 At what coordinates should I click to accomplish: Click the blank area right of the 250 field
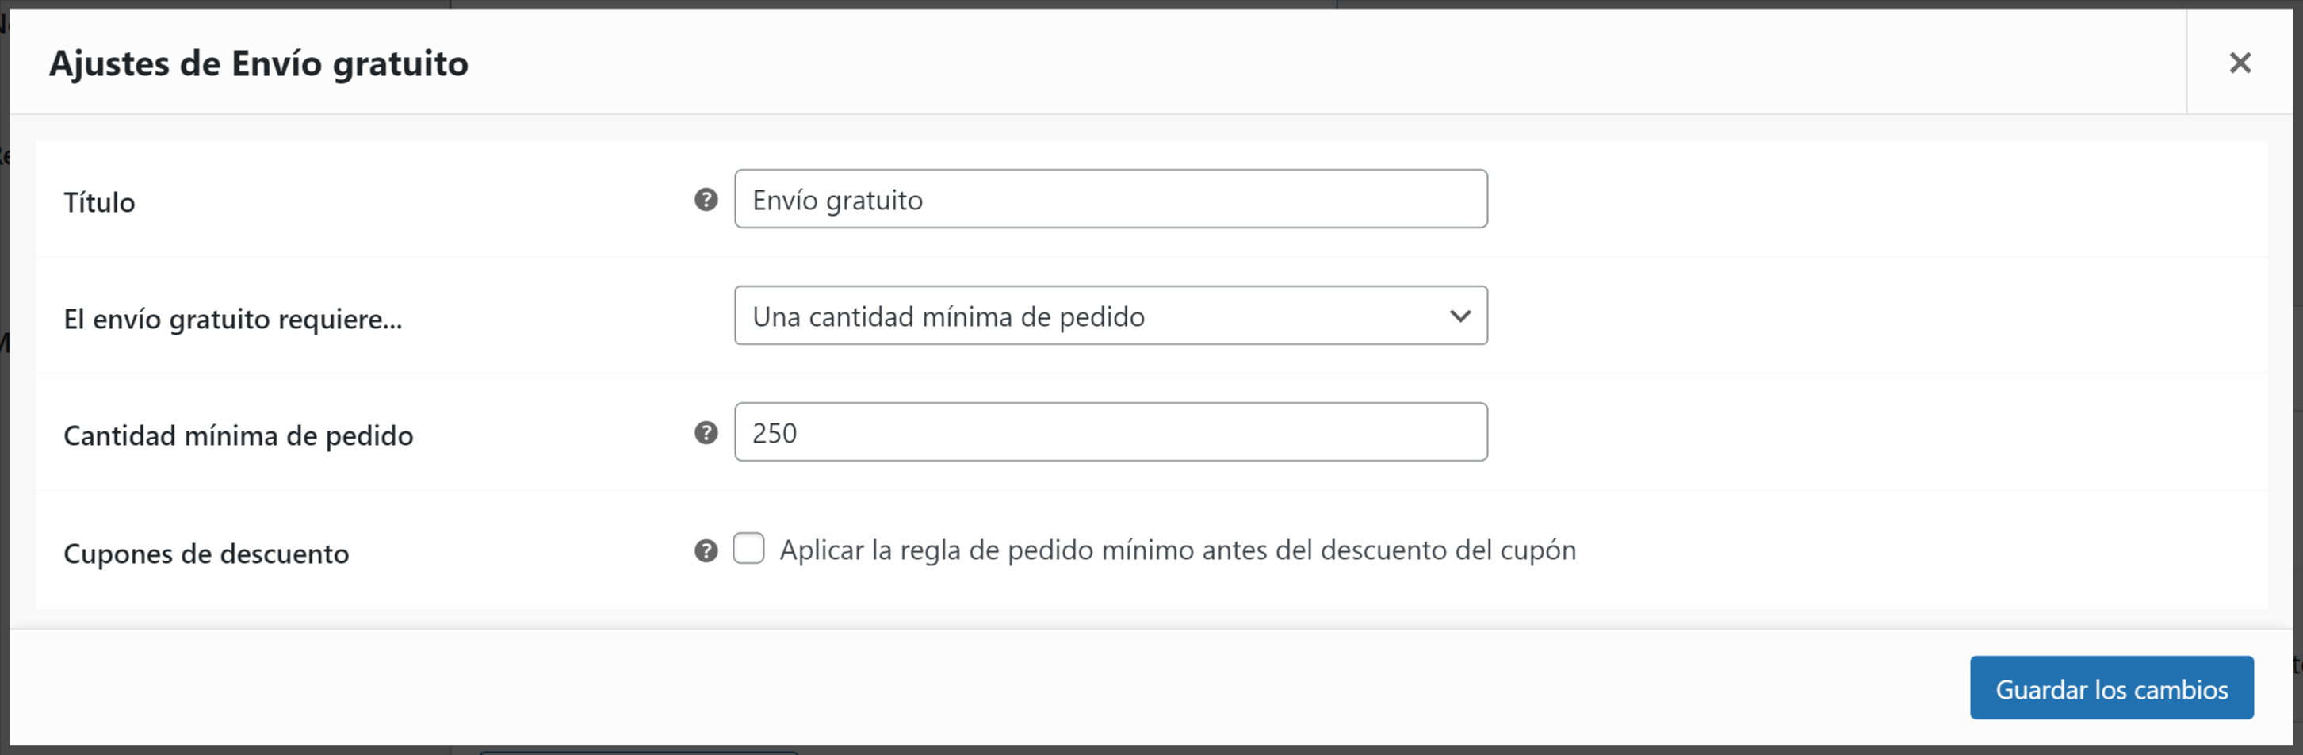(x=1877, y=432)
